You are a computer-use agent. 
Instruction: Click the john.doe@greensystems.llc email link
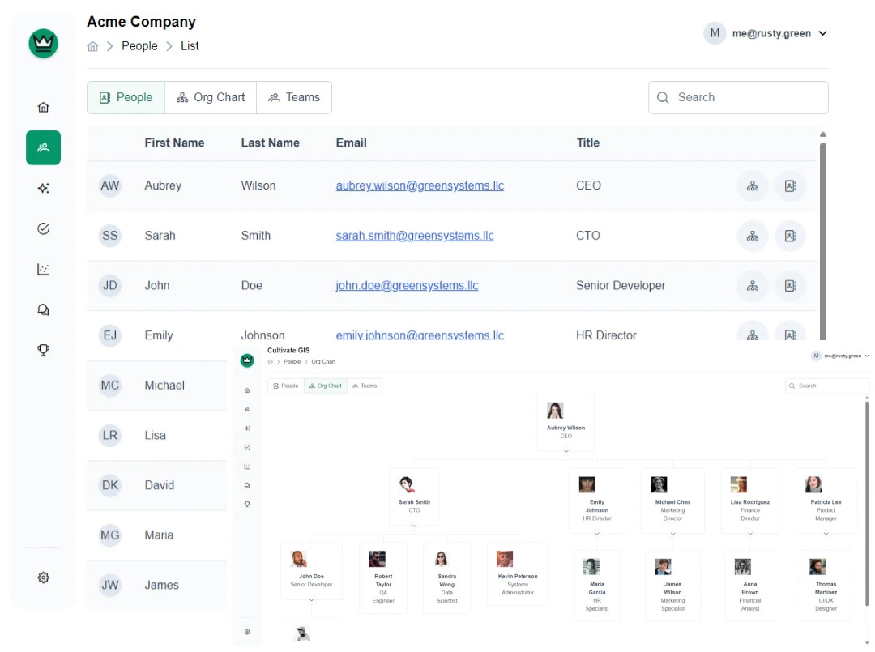tap(407, 285)
